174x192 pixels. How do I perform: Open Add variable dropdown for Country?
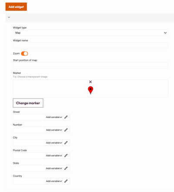pos(54,181)
